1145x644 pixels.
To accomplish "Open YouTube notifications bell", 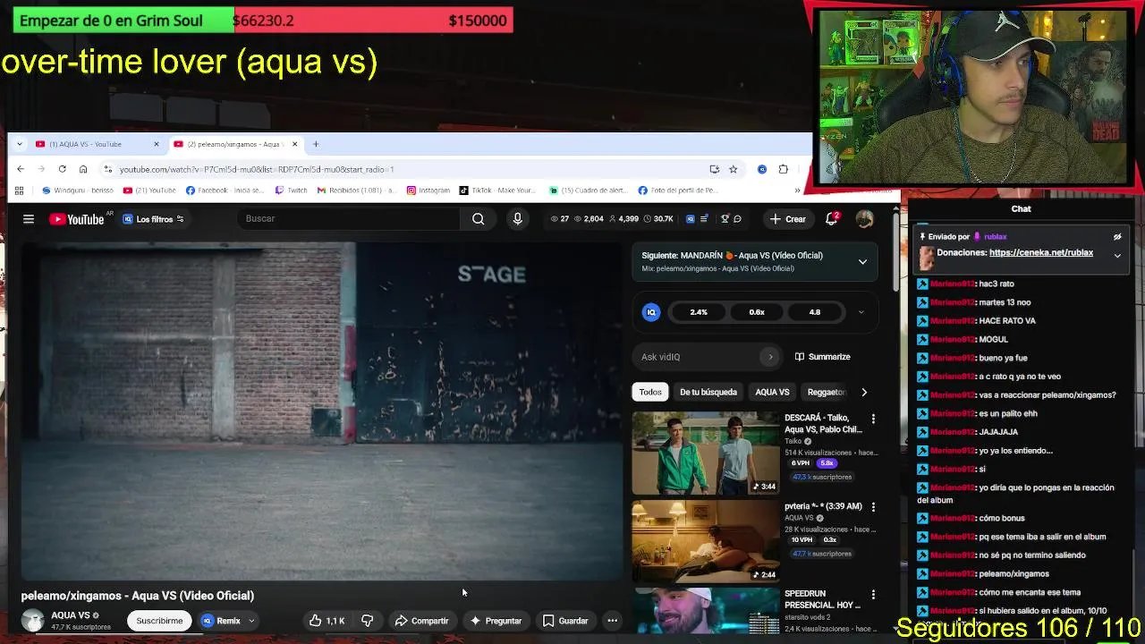I will (831, 219).
